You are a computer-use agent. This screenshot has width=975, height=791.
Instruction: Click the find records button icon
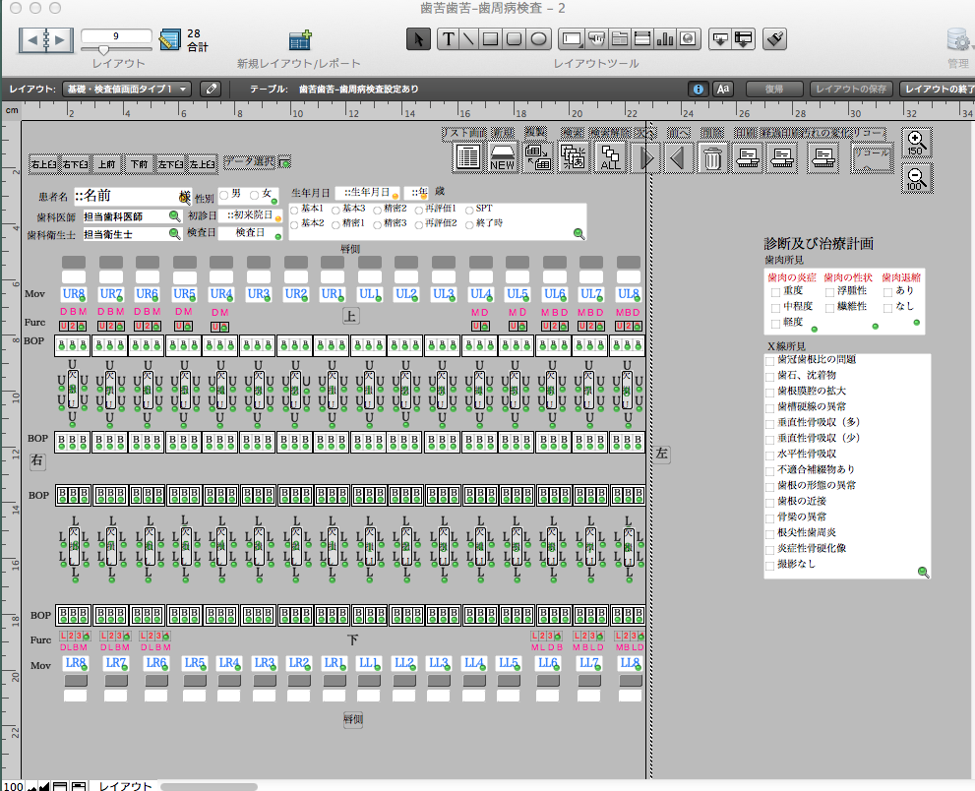tap(574, 156)
